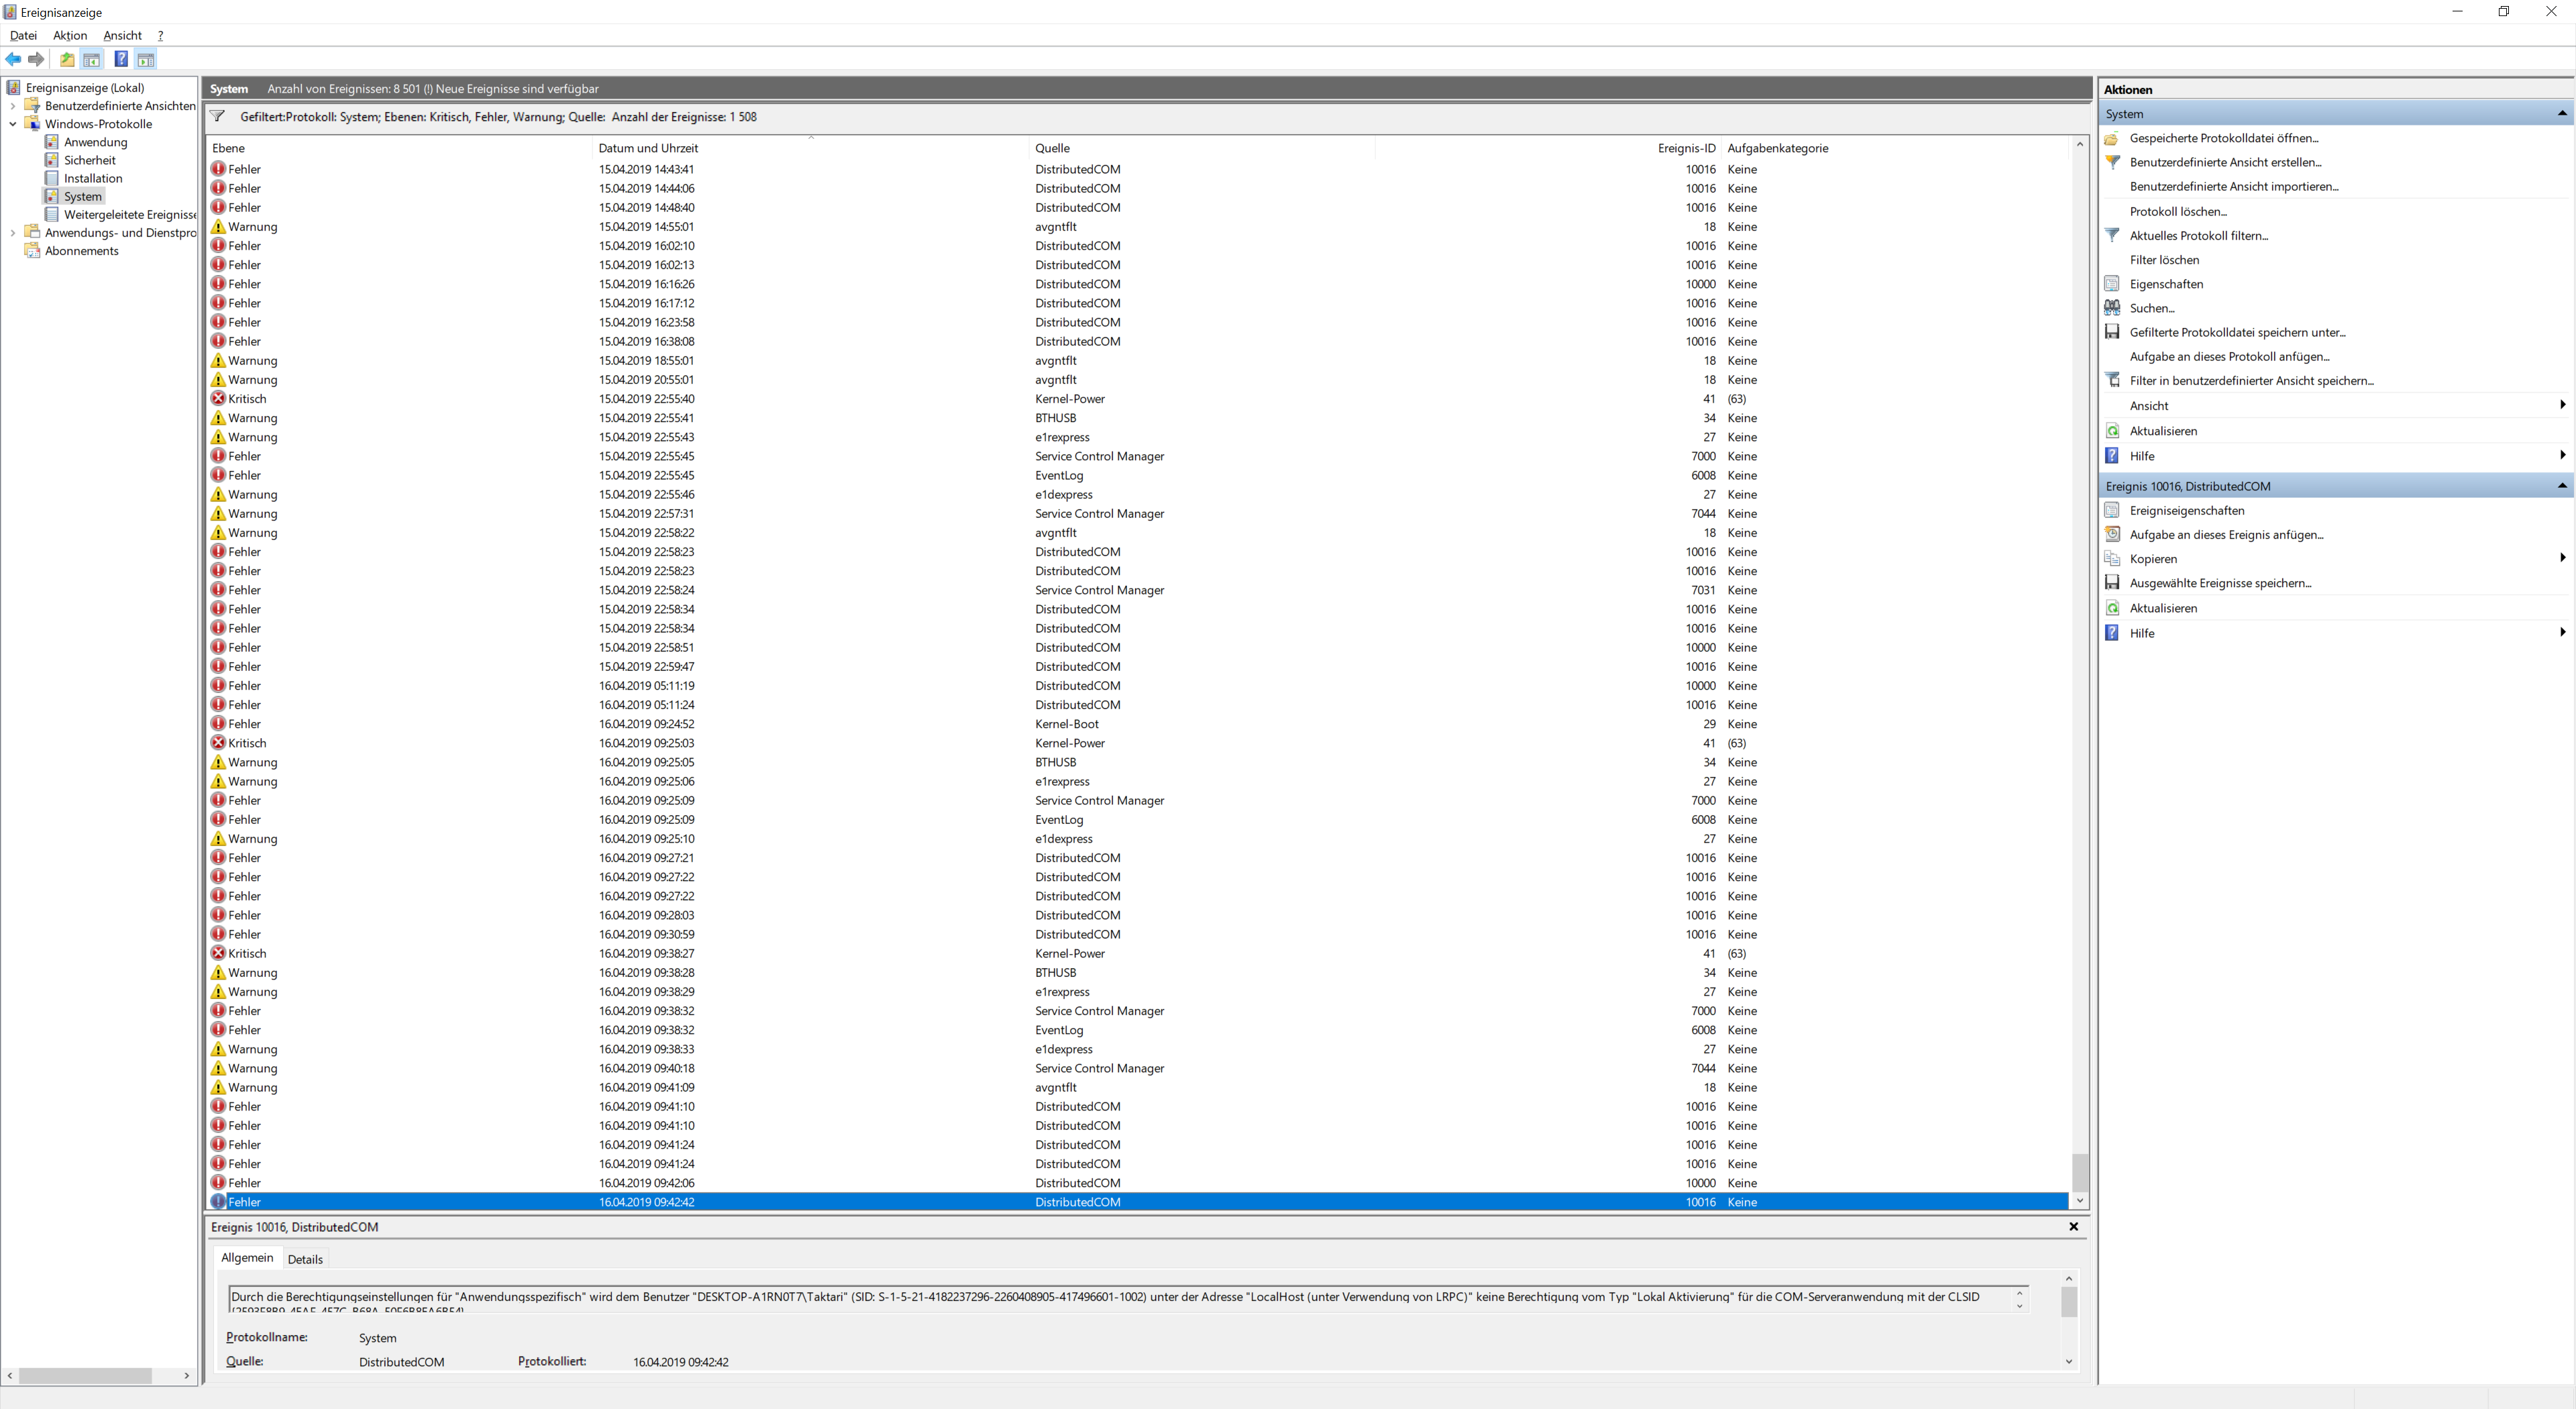Screen dimensions: 2576x1409
Task: Open the Aktion menu
Action: pos(70,35)
